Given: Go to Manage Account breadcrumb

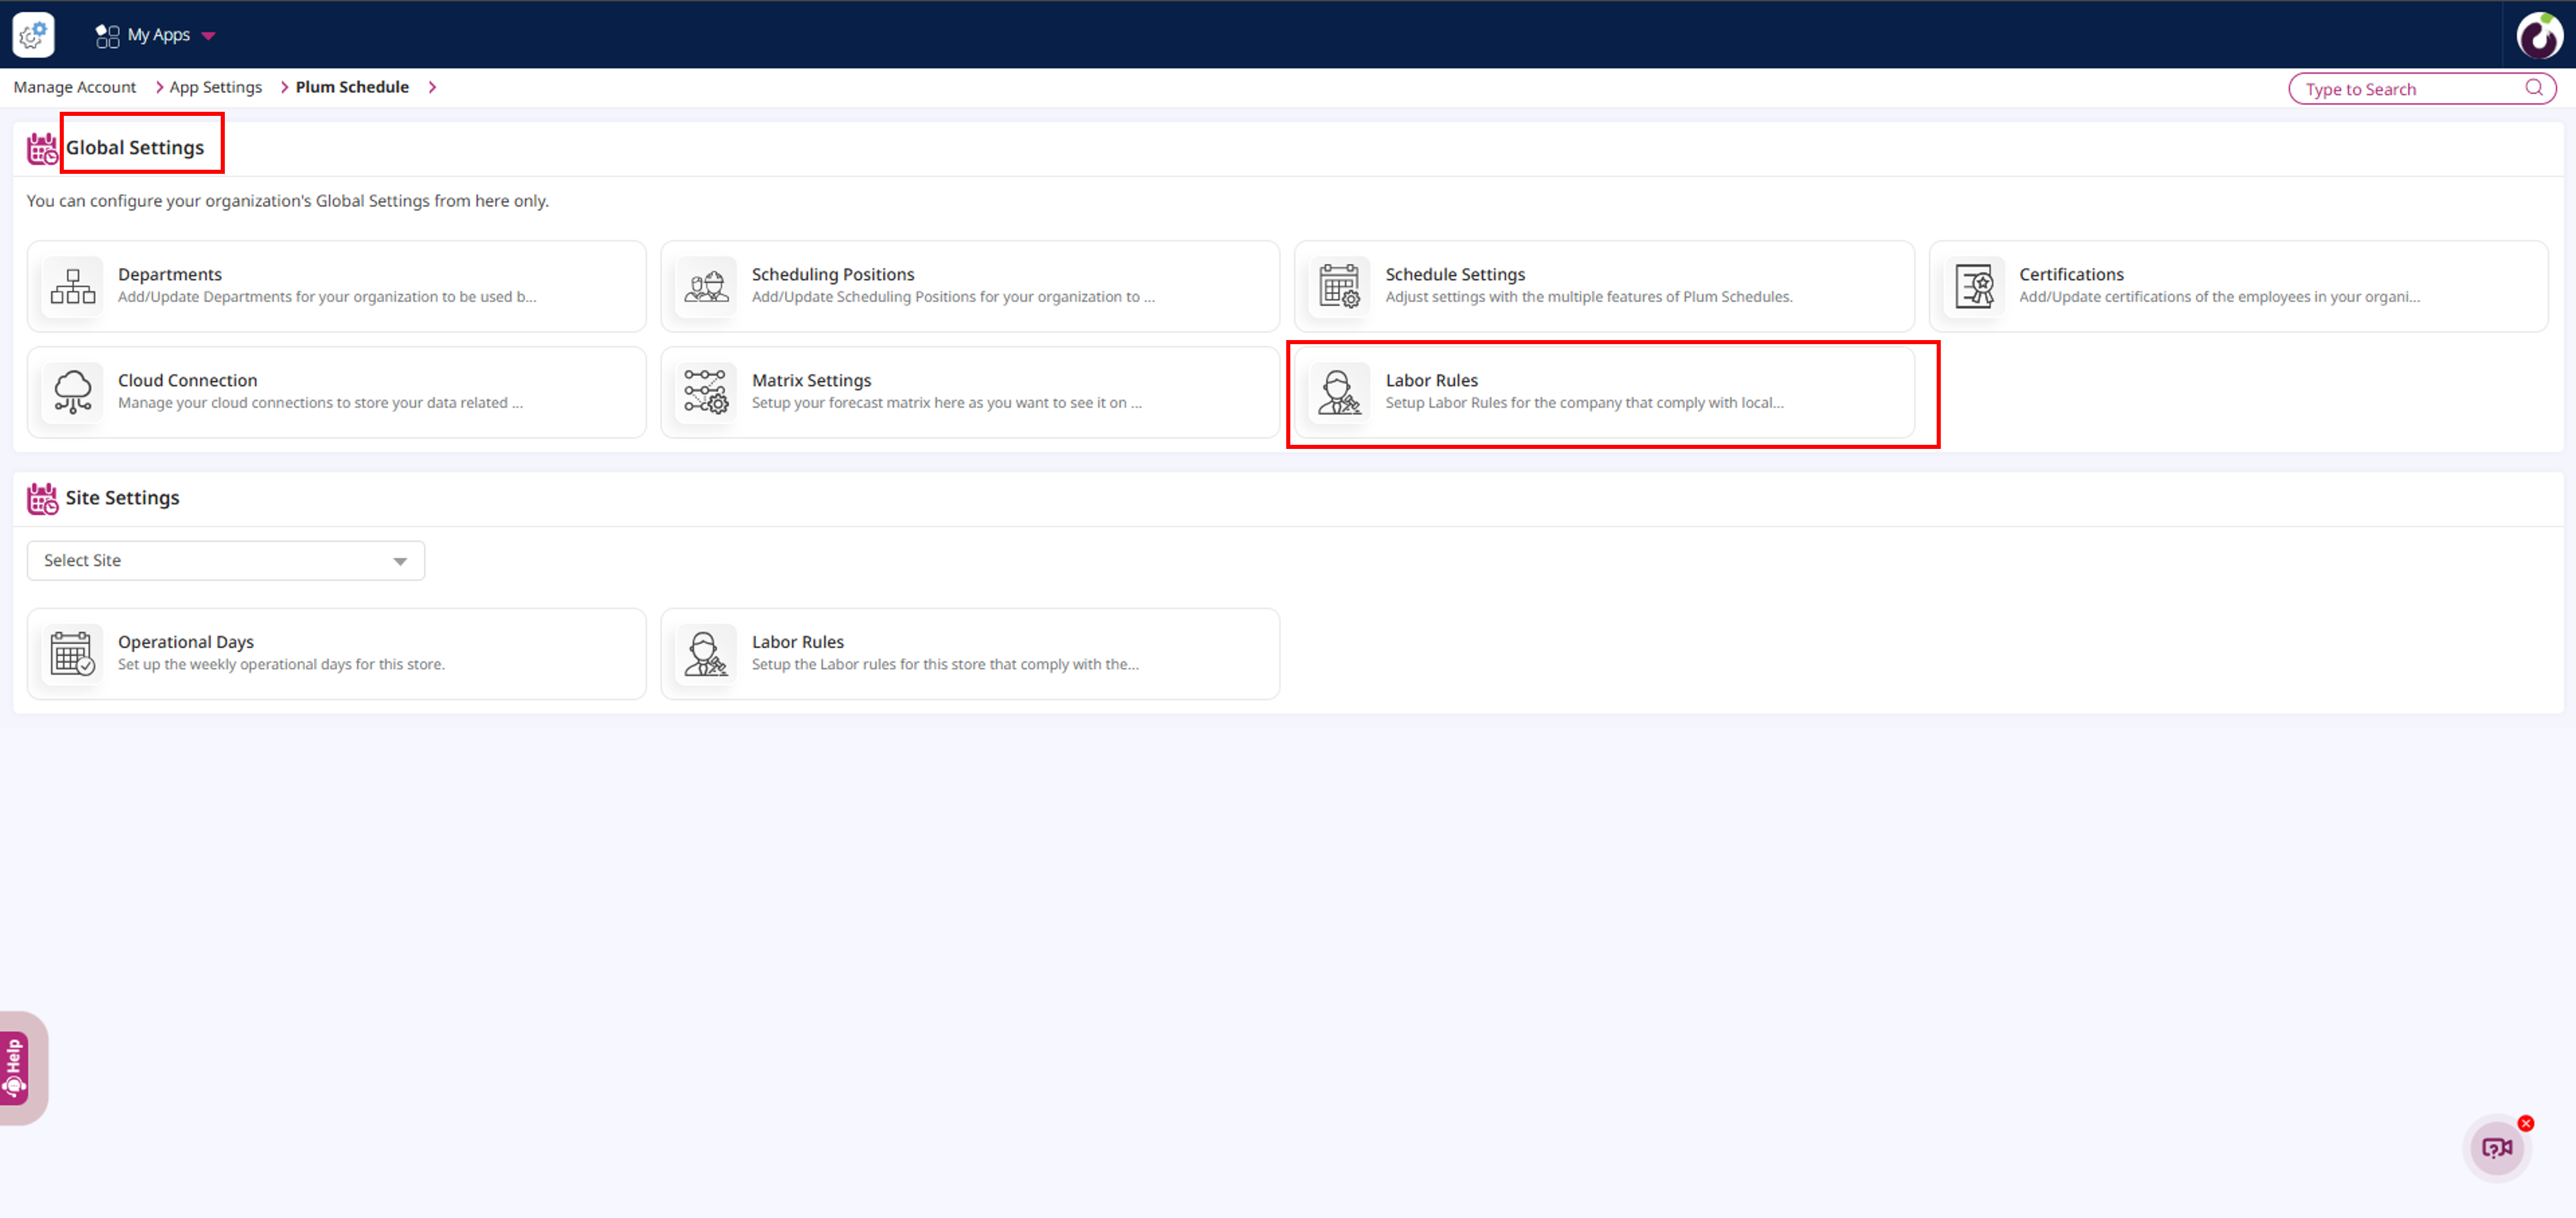Looking at the screenshot, I should tap(75, 88).
